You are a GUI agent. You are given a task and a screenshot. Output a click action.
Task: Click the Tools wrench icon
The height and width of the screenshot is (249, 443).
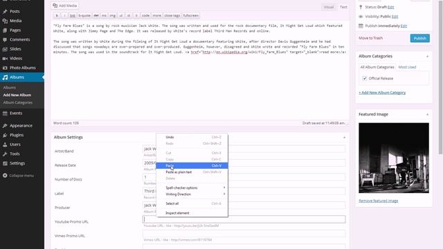coord(5,154)
